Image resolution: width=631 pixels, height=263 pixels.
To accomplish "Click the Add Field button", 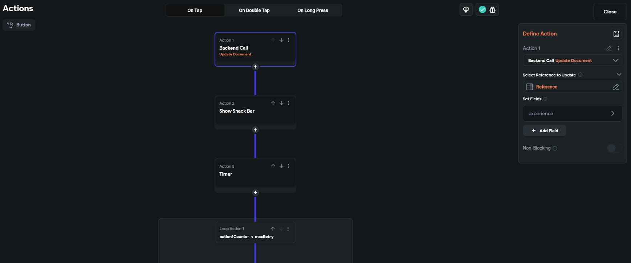I will coord(544,131).
